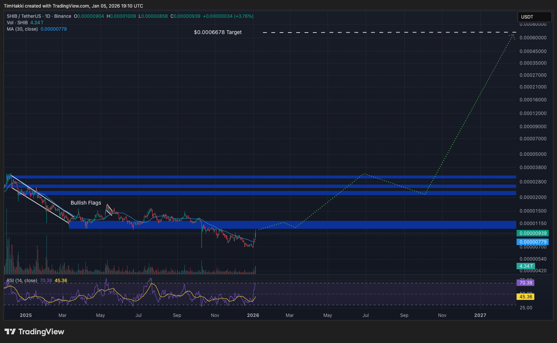Select the Sep label on the time axis
Image resolution: width=557 pixels, height=343 pixels.
pos(177,315)
